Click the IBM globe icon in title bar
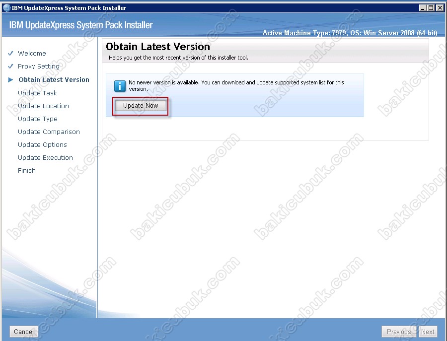Screen dimensions: 447x341 tap(6, 7)
